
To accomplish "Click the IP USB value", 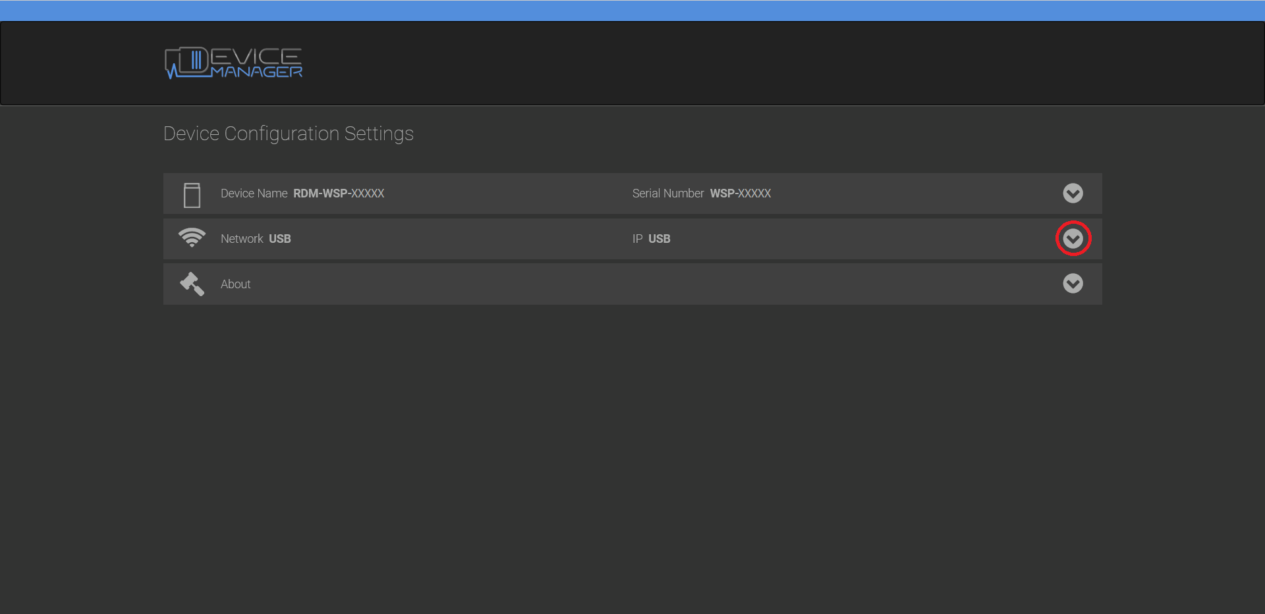I will (x=659, y=239).
